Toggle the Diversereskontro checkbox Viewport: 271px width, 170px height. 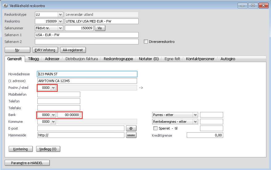[x=146, y=42]
